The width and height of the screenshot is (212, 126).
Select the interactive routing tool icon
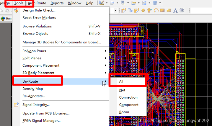(x=124, y=11)
